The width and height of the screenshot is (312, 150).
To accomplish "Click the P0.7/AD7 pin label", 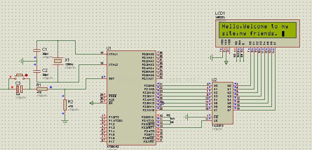I will coord(148,79).
